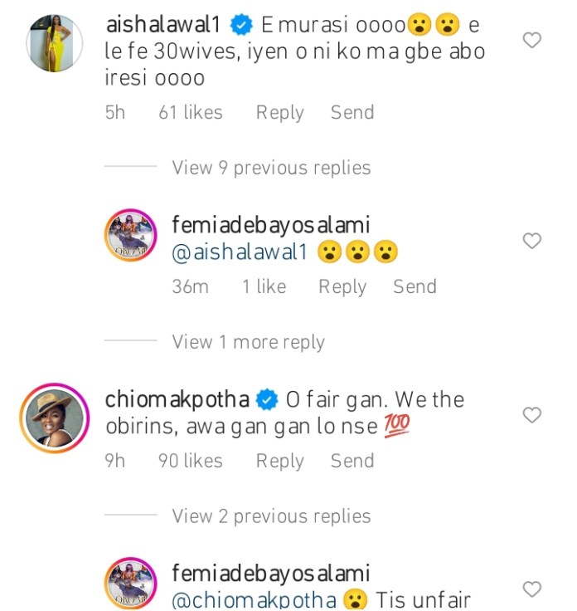Viewport: 577px width, 611px height.
Task: Open the @aishalawal1 mention link
Action: point(240,254)
